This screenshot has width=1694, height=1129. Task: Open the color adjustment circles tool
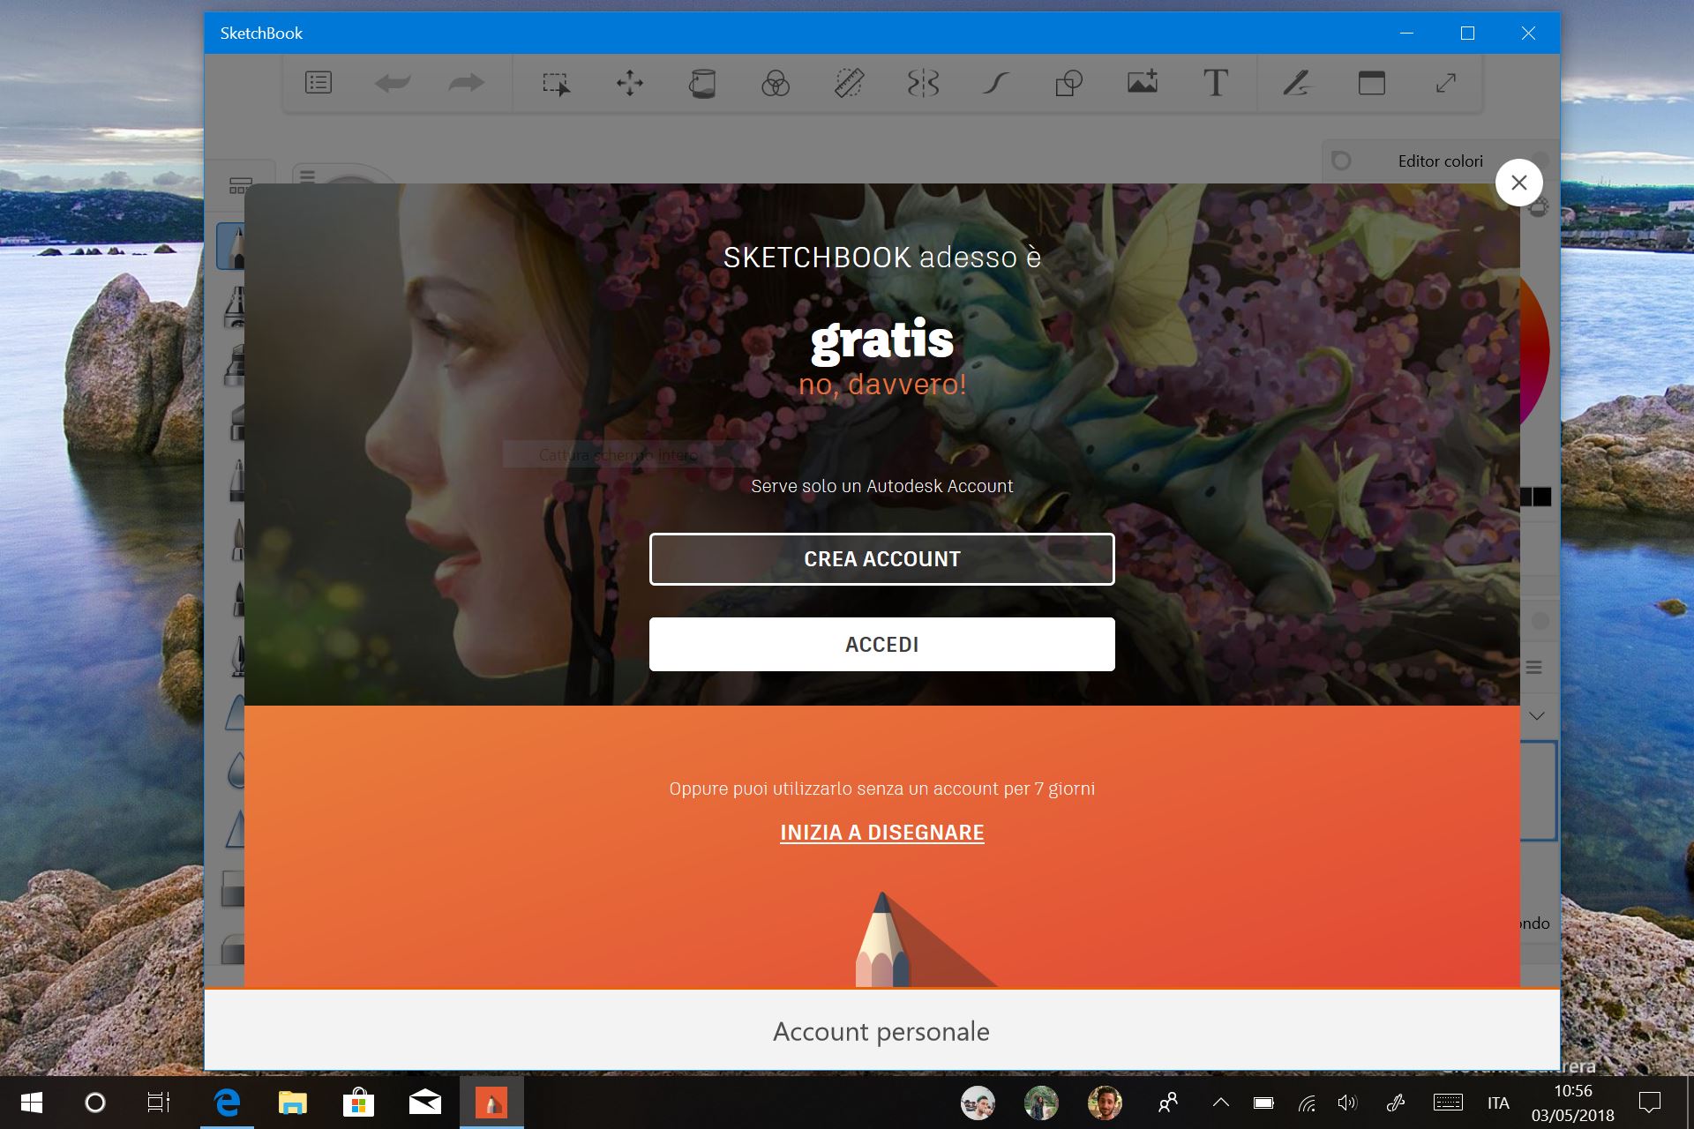pyautogui.click(x=776, y=84)
